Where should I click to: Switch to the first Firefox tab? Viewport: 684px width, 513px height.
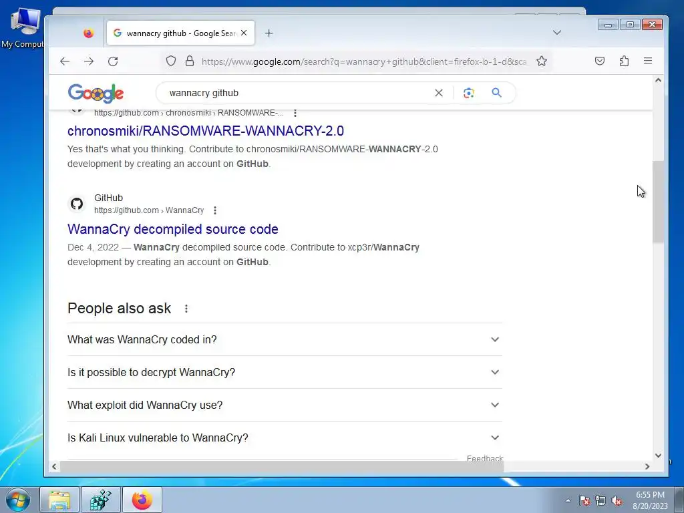click(x=89, y=33)
